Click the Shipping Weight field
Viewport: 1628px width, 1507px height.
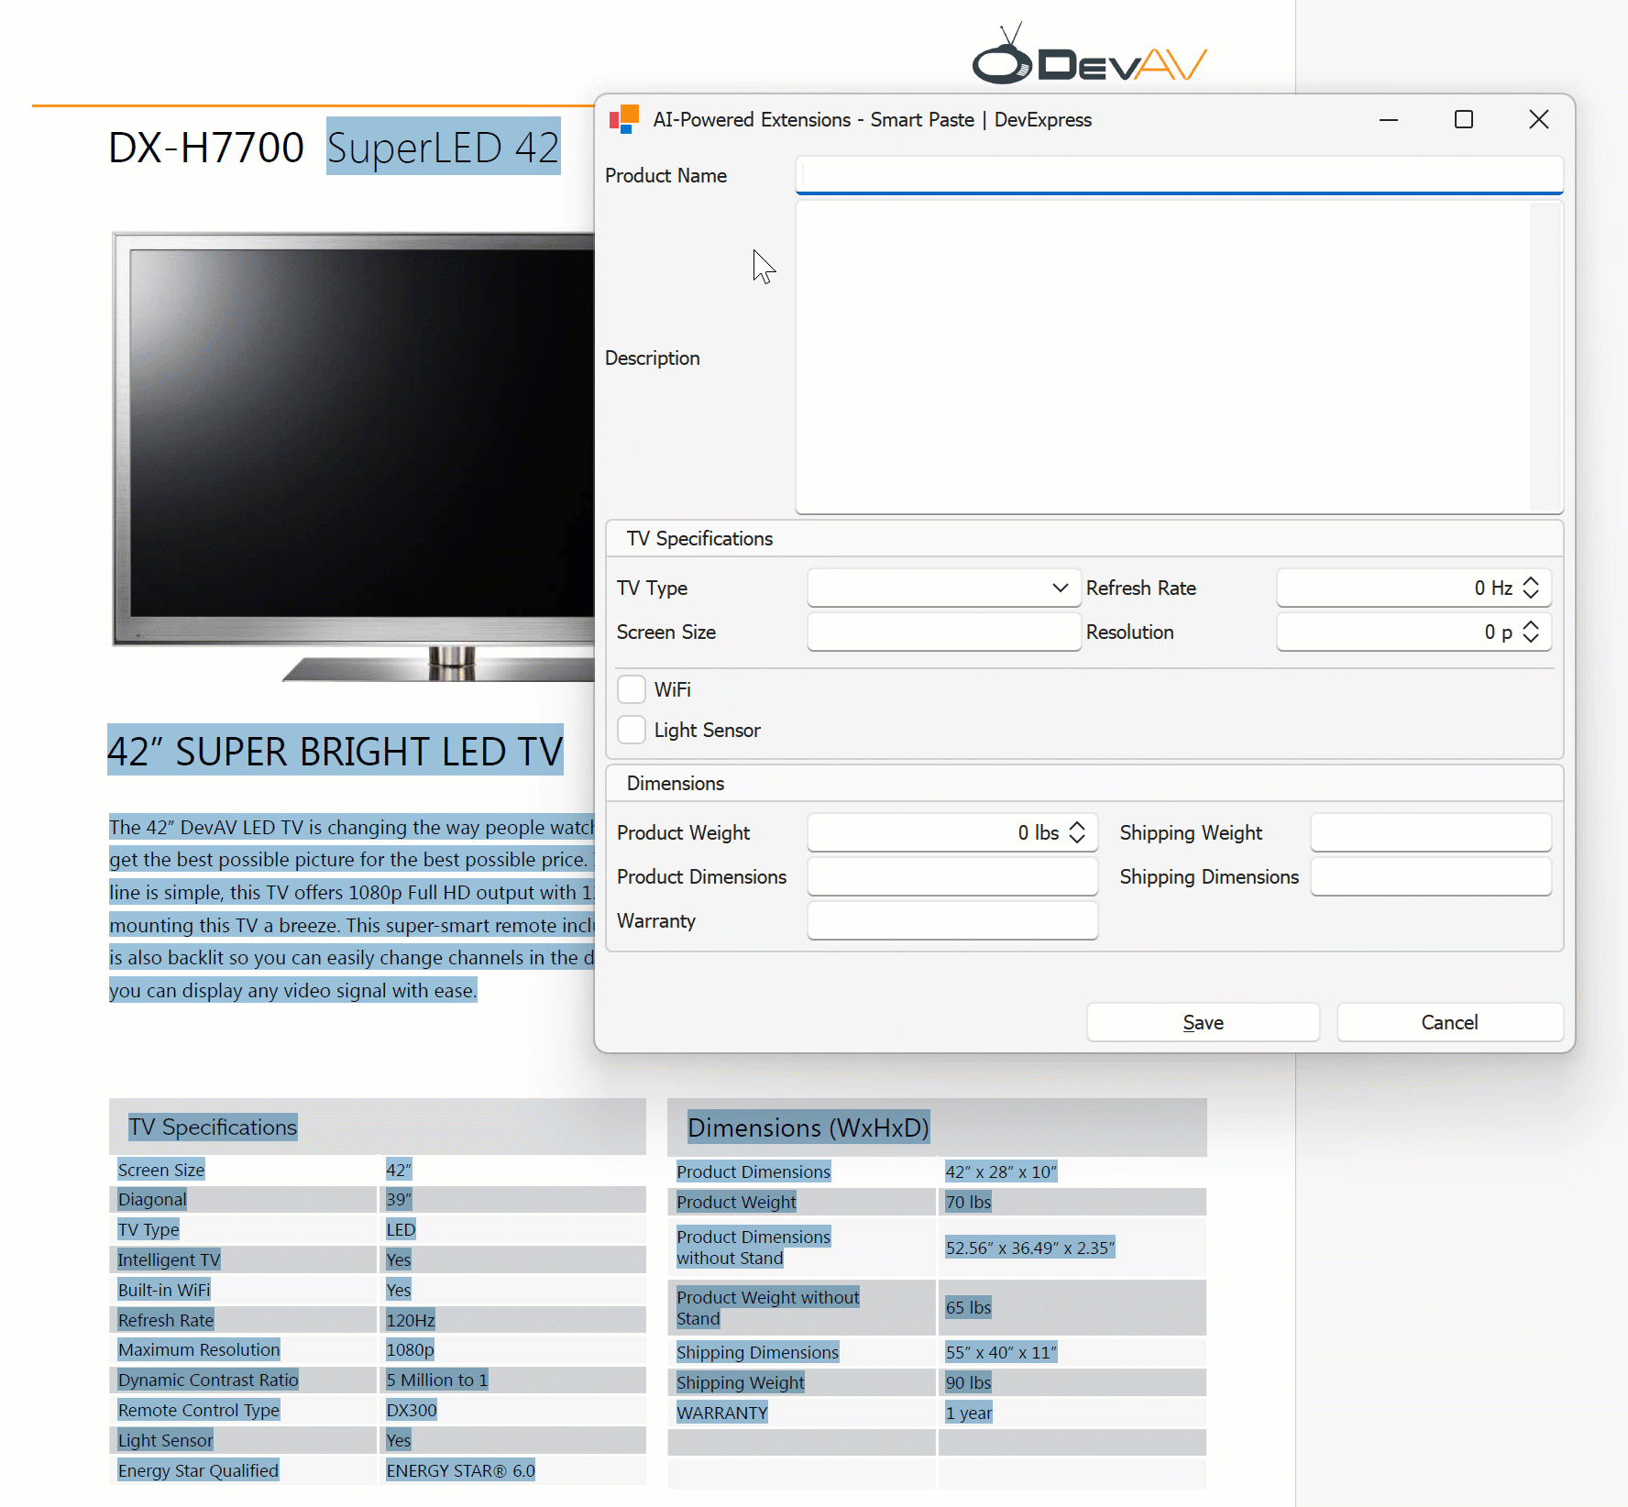click(x=1430, y=832)
